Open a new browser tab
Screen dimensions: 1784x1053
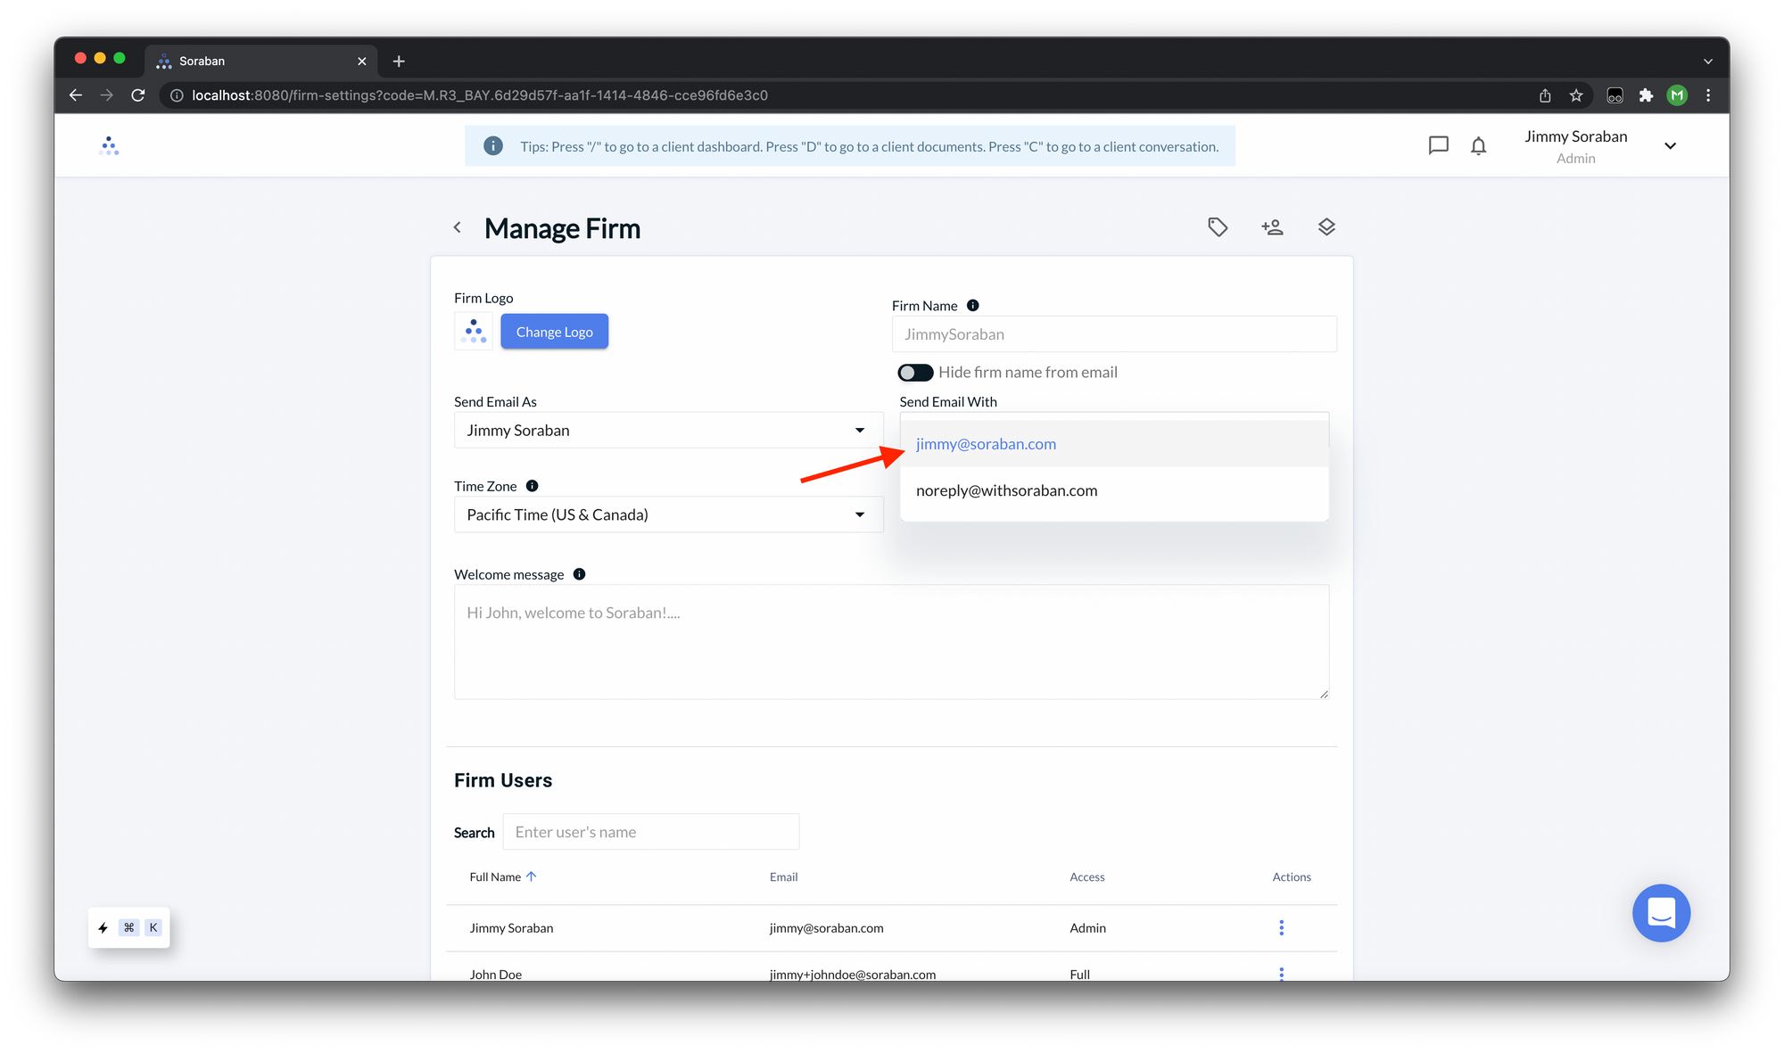[x=399, y=62]
